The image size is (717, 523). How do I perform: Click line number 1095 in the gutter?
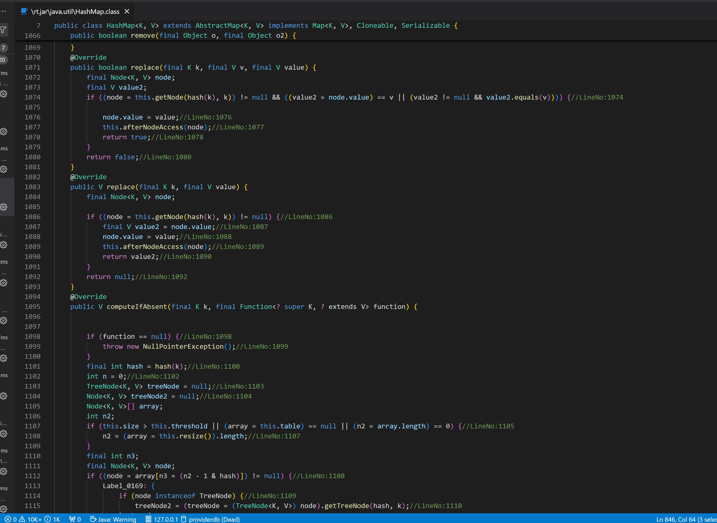pos(32,307)
